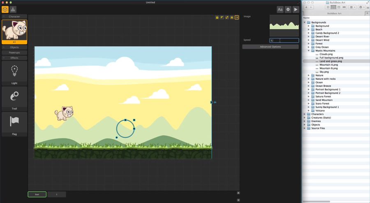Expand the Nature with rocks folder
Image resolution: width=370 pixels, height=203 pixels.
(308, 79)
